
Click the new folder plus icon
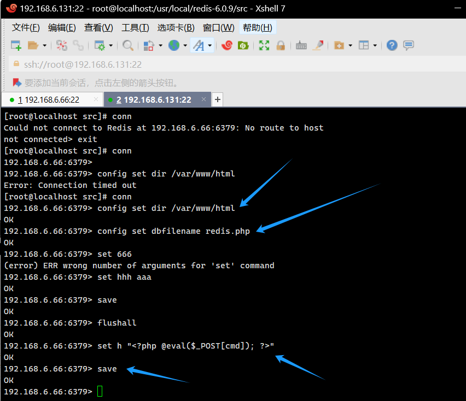[339, 45]
